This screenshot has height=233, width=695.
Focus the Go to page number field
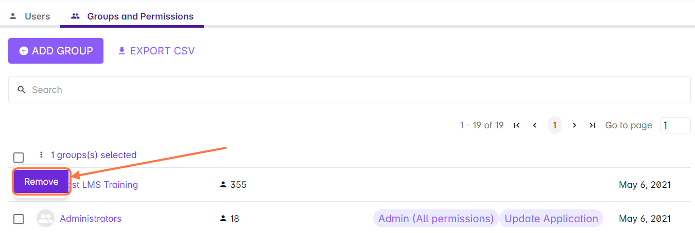(x=675, y=125)
